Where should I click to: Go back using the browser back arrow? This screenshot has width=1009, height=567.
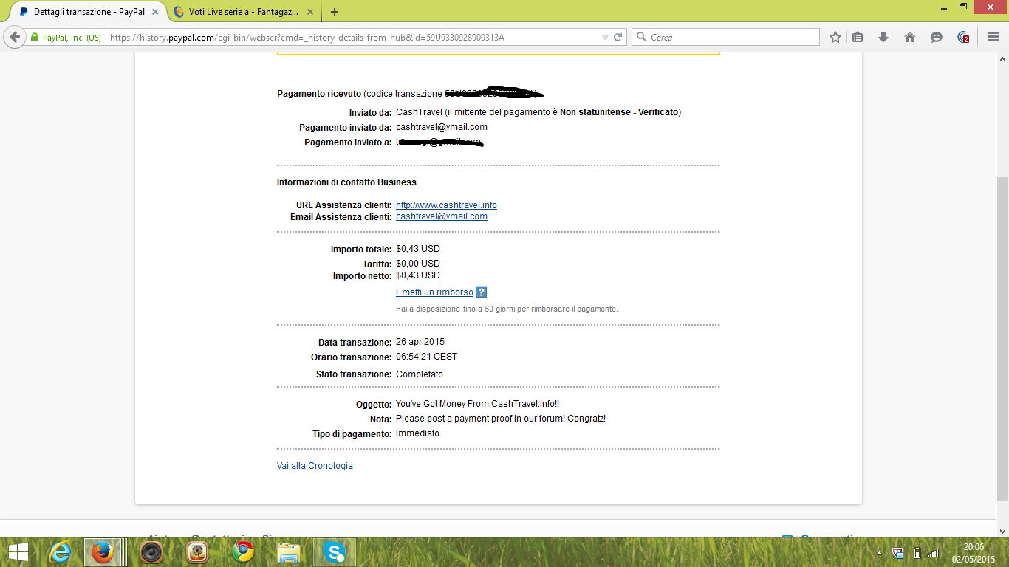(15, 37)
